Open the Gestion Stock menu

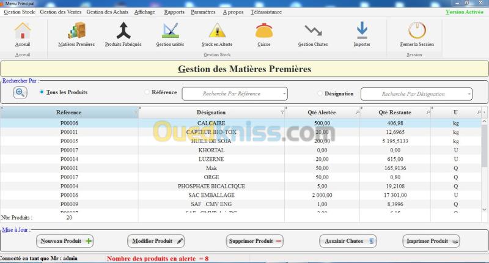20,12
